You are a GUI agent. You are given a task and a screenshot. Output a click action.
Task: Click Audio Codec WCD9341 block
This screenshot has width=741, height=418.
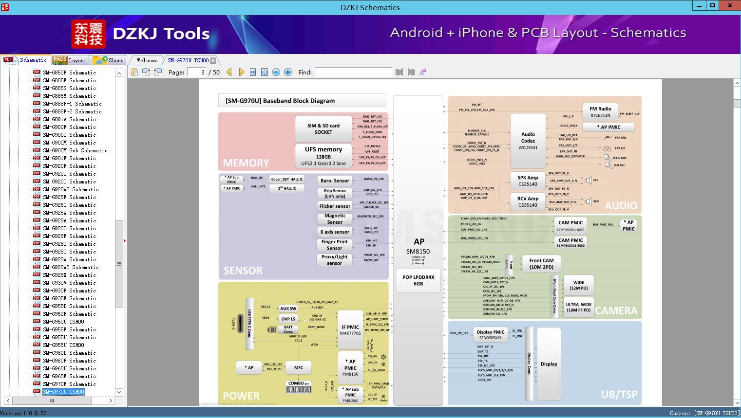[x=528, y=141]
